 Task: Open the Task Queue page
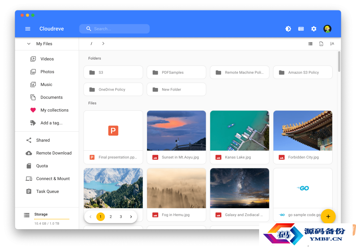pos(47,192)
